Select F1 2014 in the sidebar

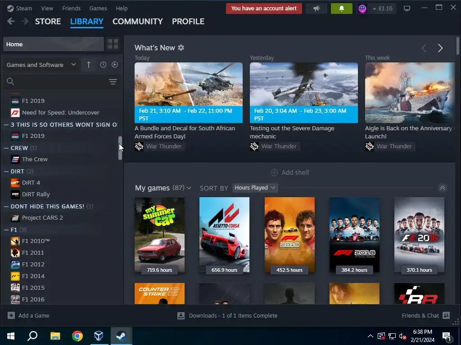tap(33, 276)
